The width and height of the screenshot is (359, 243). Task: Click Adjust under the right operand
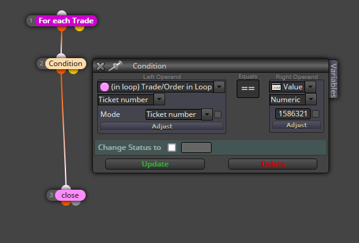[x=297, y=125]
